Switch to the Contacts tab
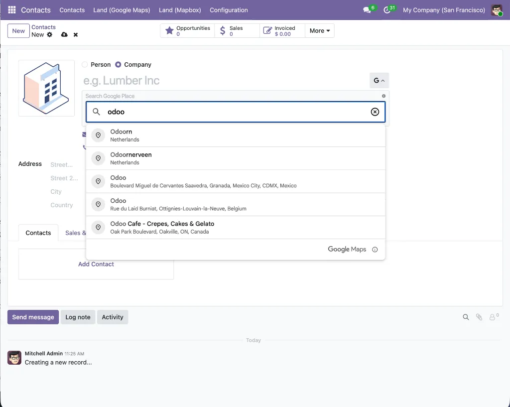 (x=38, y=233)
